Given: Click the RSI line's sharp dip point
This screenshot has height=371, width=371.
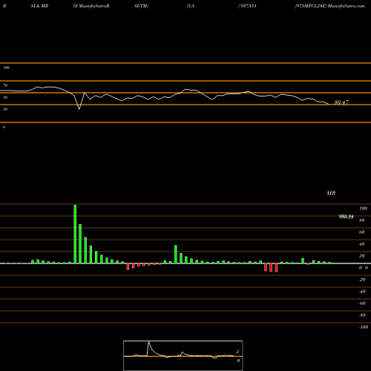Looking at the screenshot, I should tap(79, 109).
